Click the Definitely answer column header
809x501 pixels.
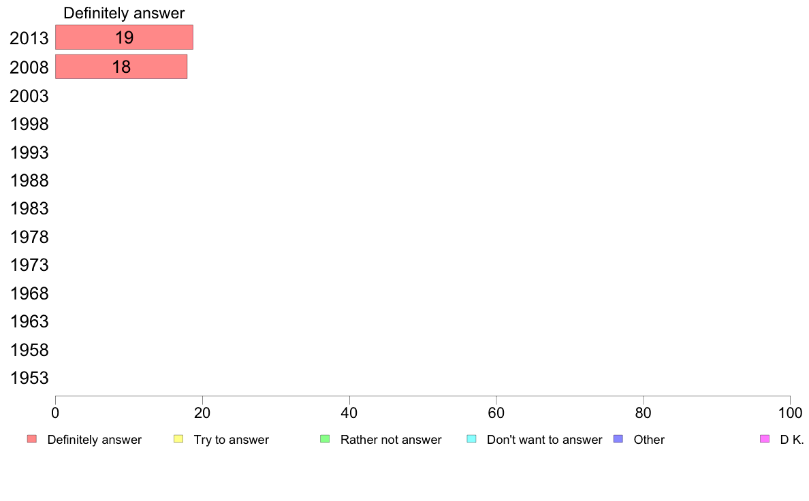(124, 13)
